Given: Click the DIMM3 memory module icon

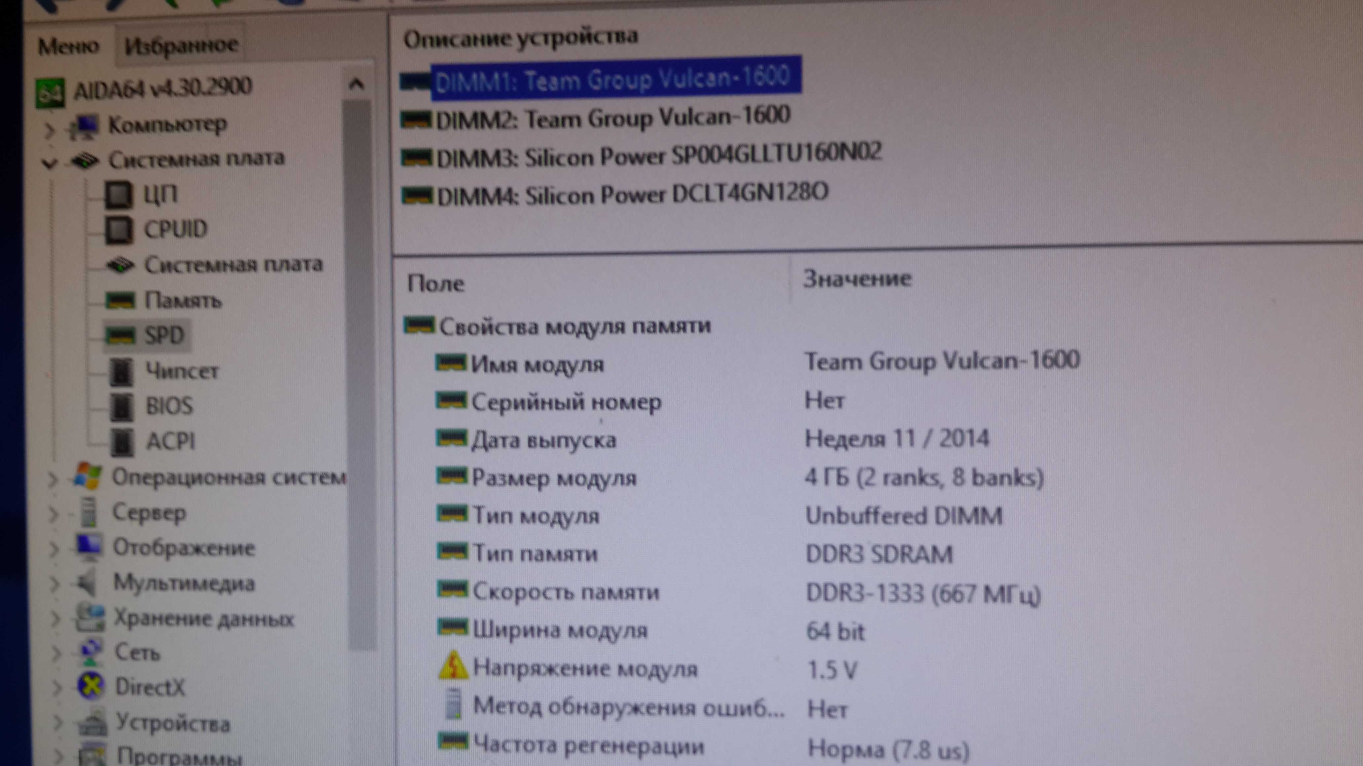Looking at the screenshot, I should tap(416, 158).
